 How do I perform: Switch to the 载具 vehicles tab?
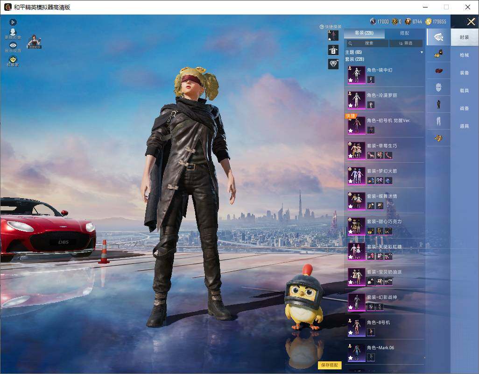coord(465,91)
